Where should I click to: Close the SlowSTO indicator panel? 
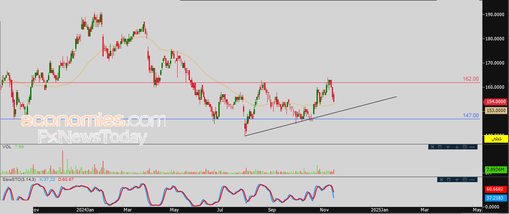coord(441,180)
